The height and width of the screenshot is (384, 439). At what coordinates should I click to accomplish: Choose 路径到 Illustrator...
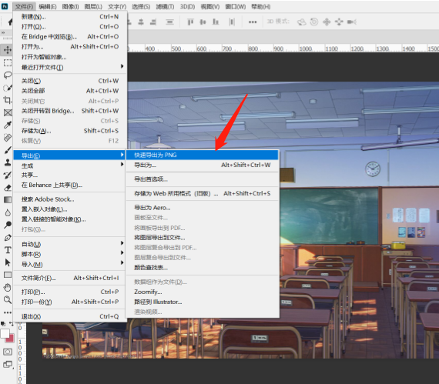[x=202, y=302]
